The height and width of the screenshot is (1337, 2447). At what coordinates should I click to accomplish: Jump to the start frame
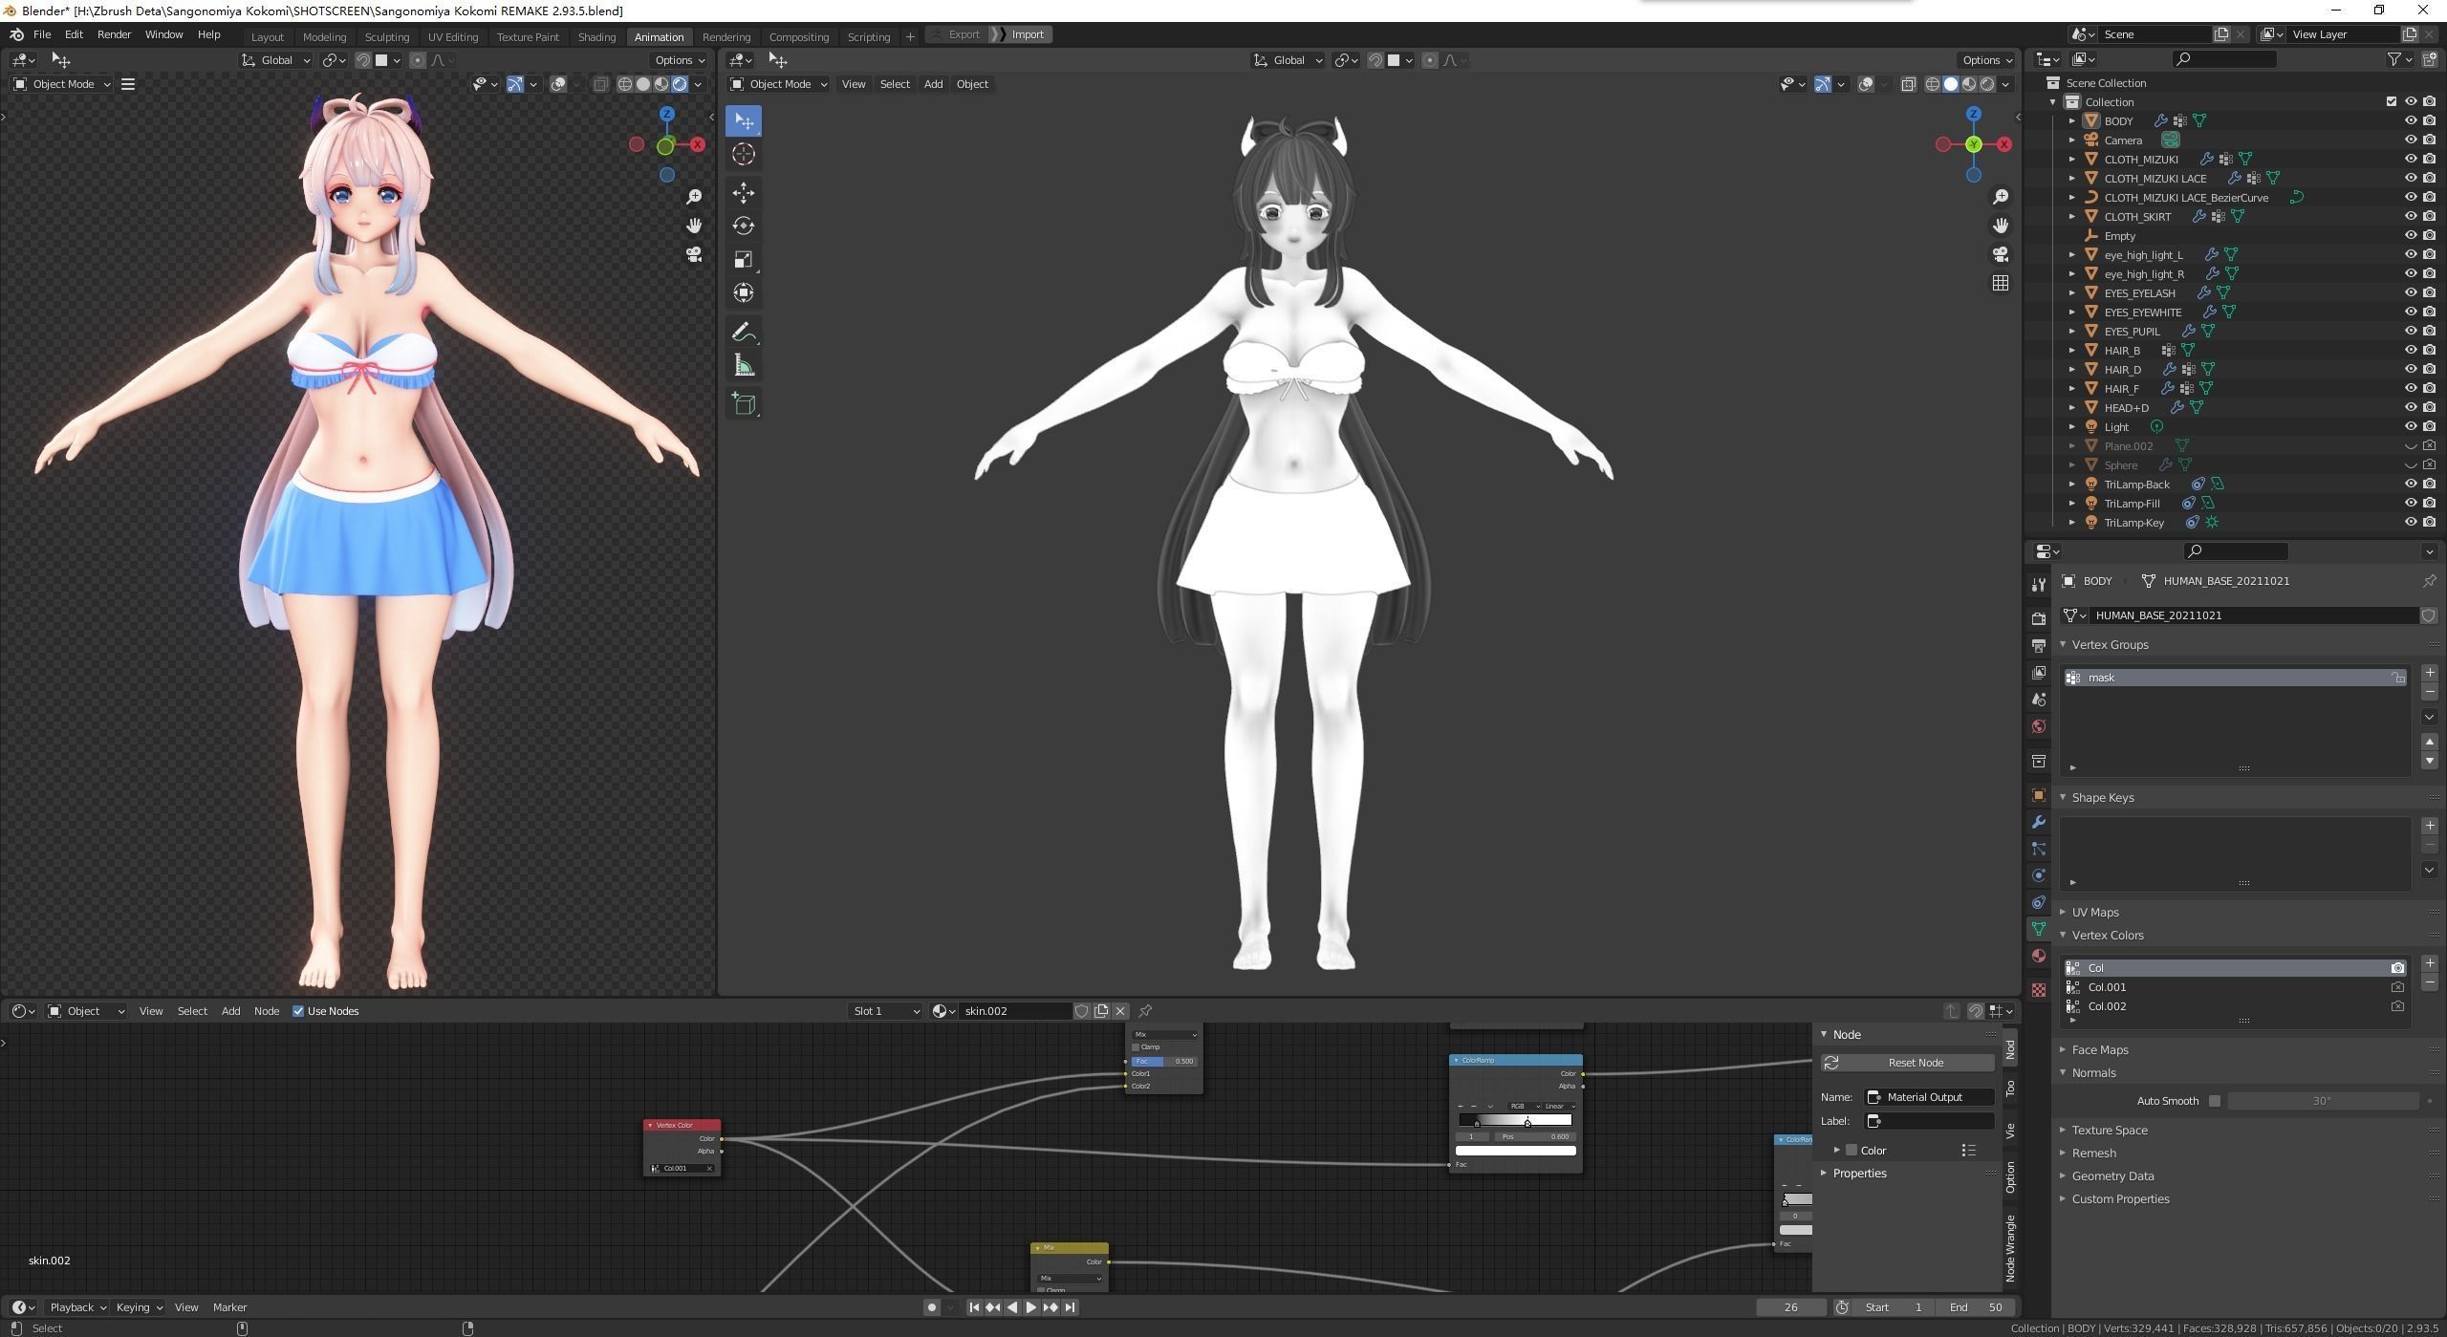(x=974, y=1307)
